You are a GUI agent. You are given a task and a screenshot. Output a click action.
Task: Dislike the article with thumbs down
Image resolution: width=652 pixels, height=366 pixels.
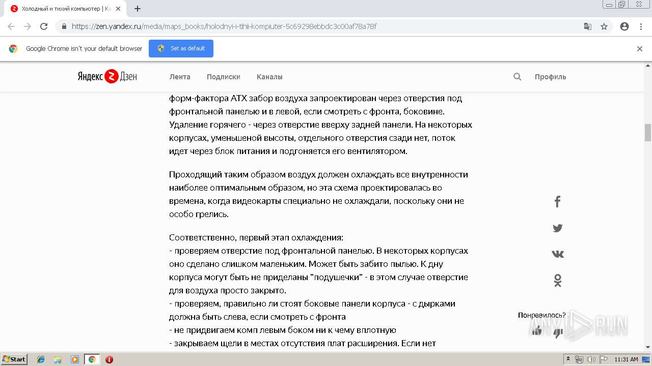(x=558, y=333)
